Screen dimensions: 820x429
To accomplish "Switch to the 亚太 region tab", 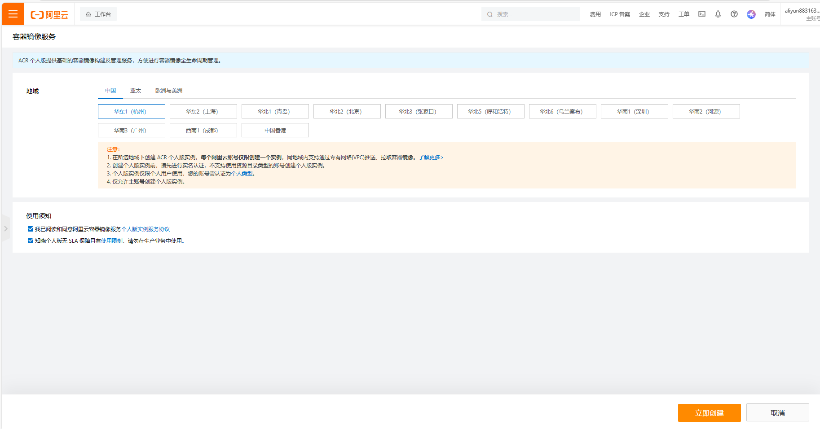I will click(136, 91).
